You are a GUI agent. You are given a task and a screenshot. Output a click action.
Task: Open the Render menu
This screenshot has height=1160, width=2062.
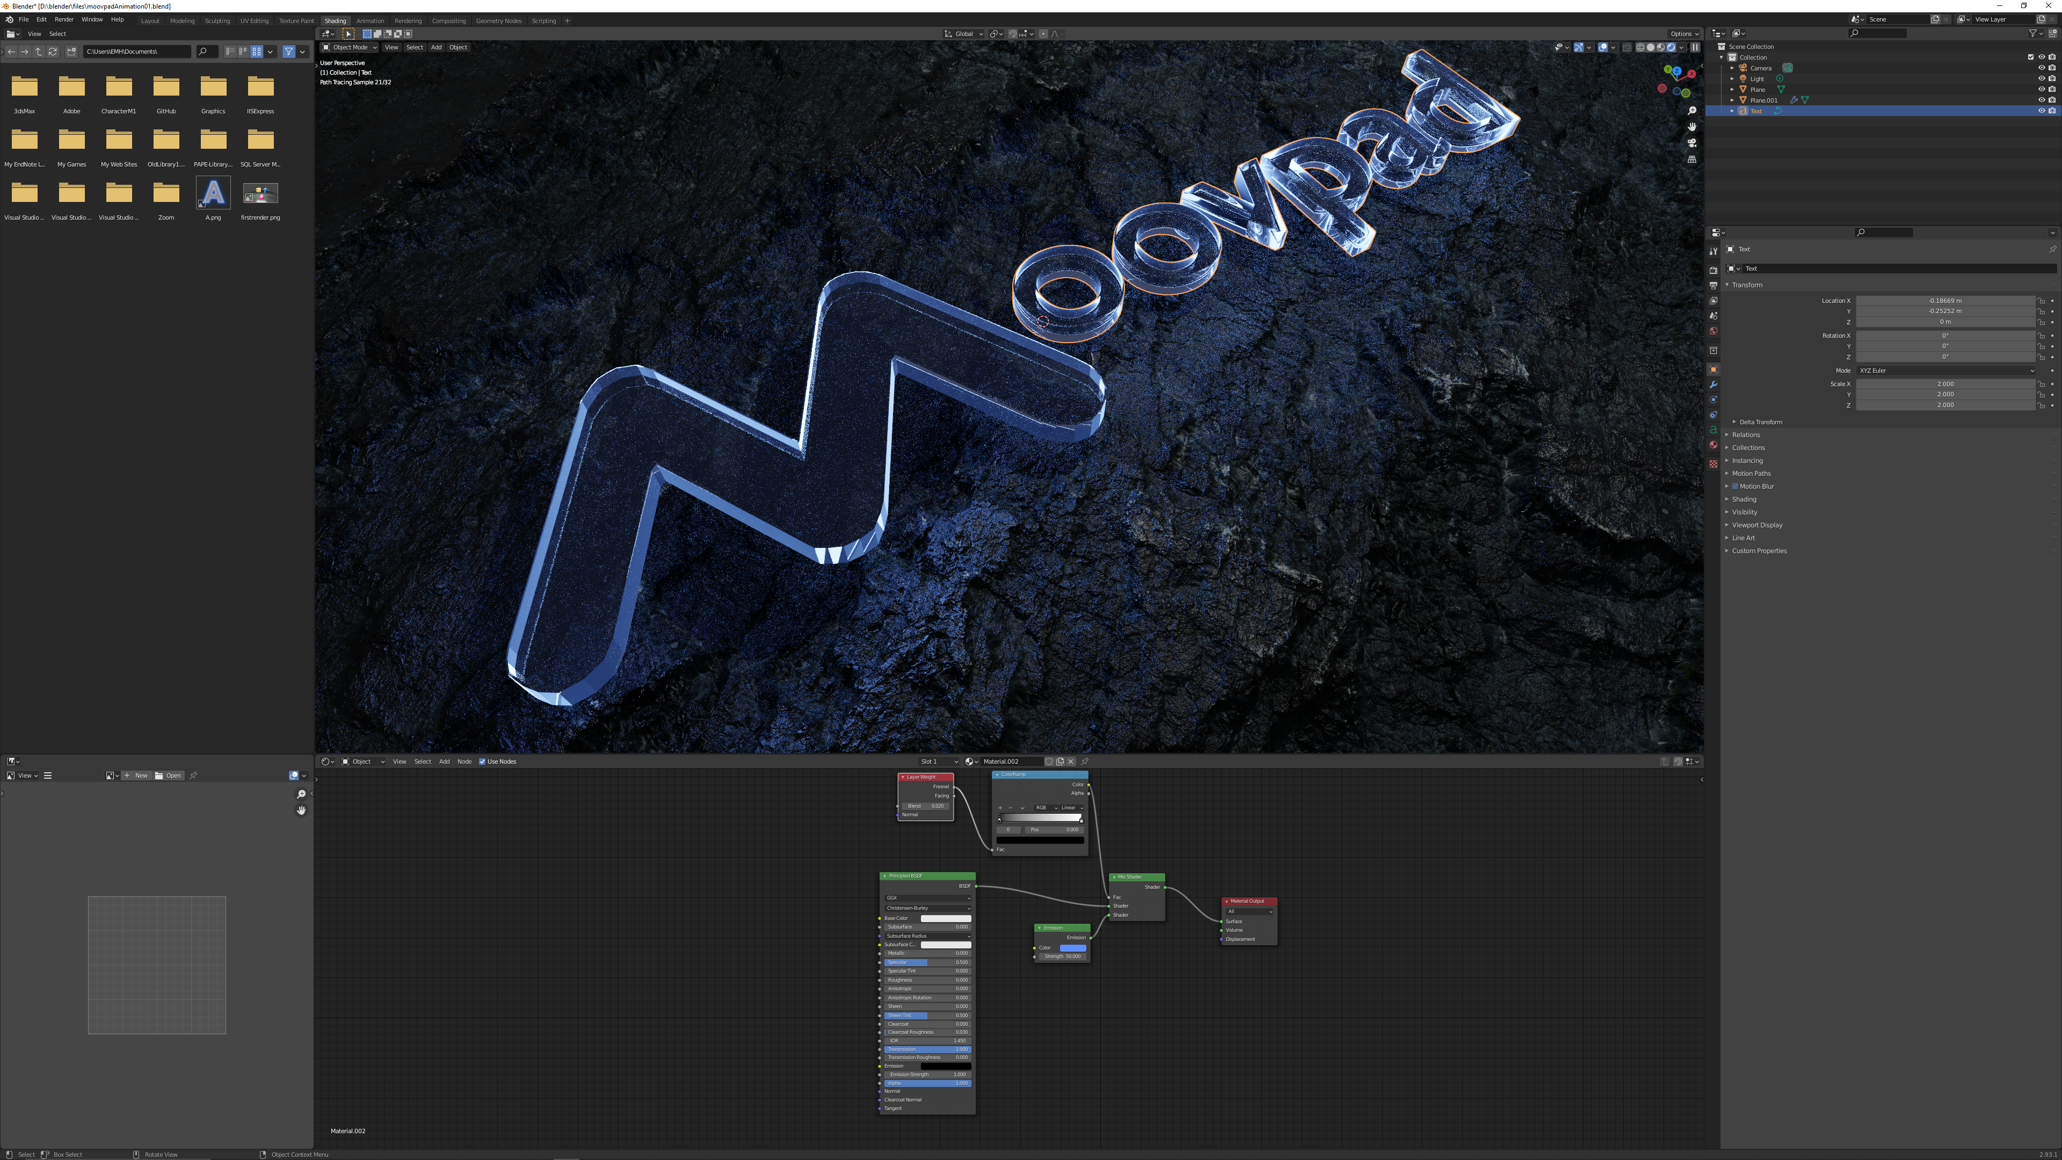click(64, 19)
